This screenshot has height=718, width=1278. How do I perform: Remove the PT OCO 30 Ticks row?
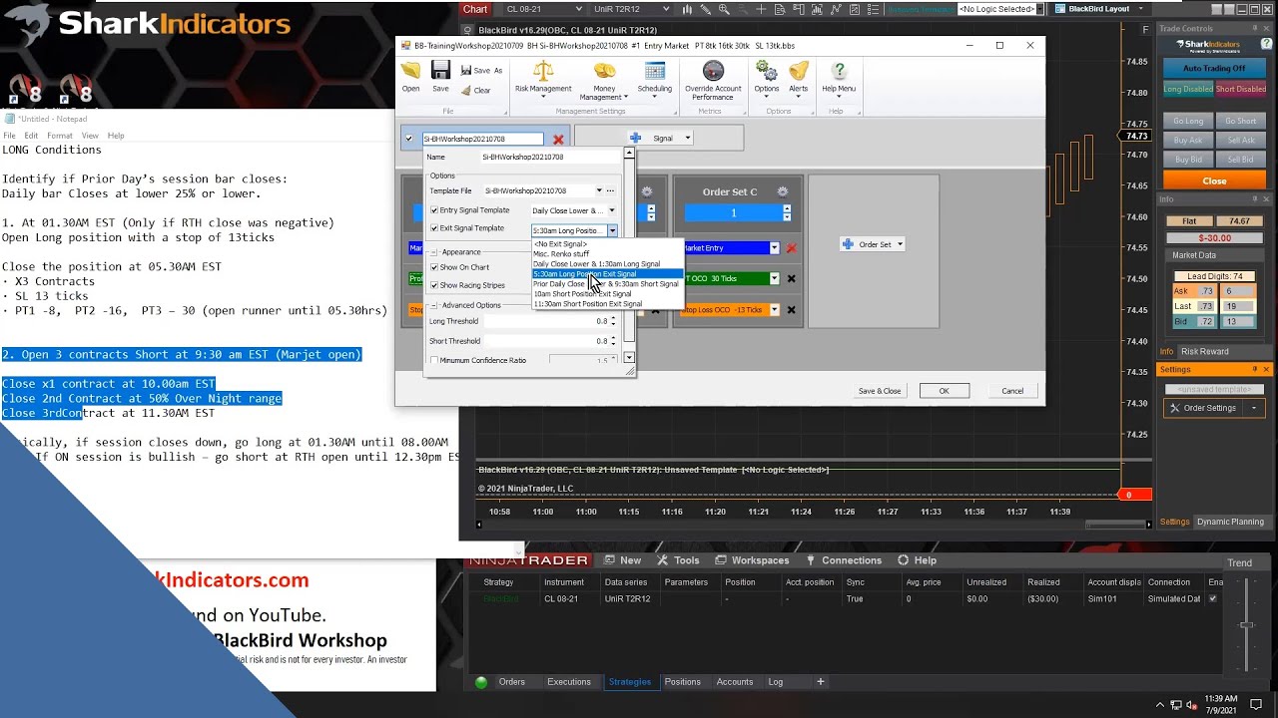(792, 278)
